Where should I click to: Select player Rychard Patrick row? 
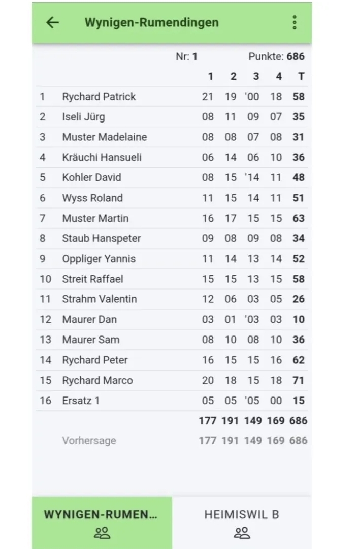point(99,97)
